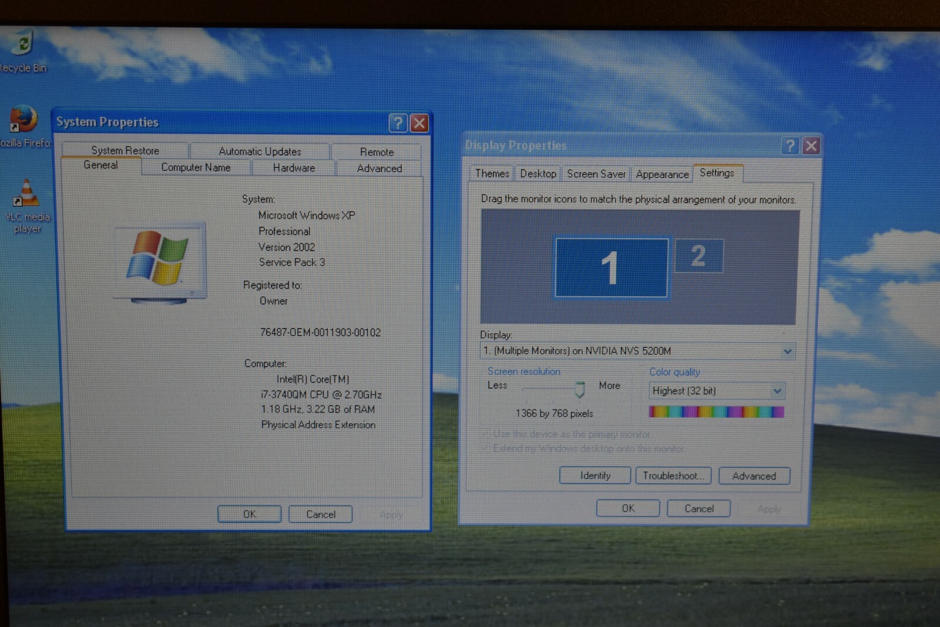This screenshot has height=627, width=940.
Task: Select monitor 2 icon in arrangement preview
Action: click(x=699, y=256)
